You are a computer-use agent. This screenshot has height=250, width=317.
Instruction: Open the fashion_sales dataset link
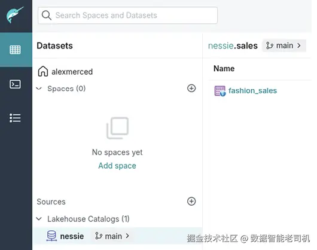[253, 91]
